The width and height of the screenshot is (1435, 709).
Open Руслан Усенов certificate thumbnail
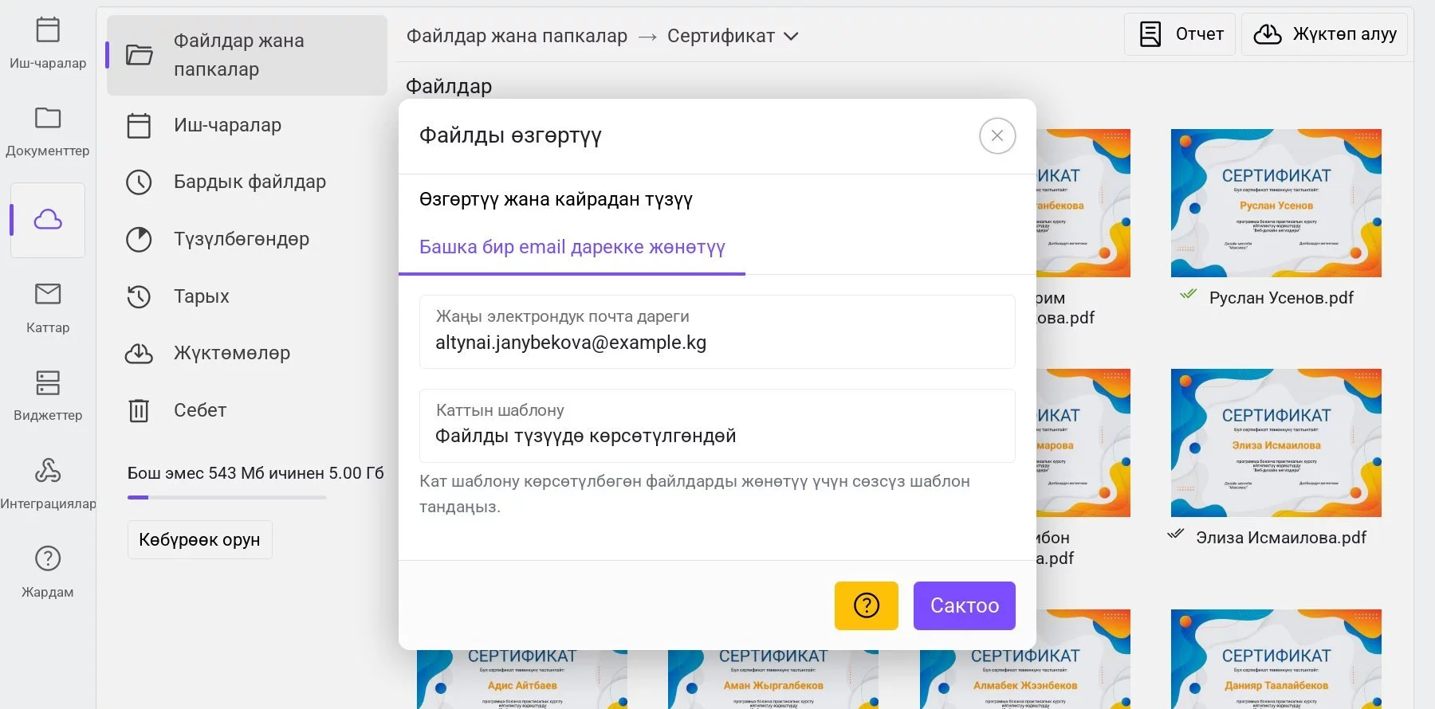pyautogui.click(x=1276, y=203)
